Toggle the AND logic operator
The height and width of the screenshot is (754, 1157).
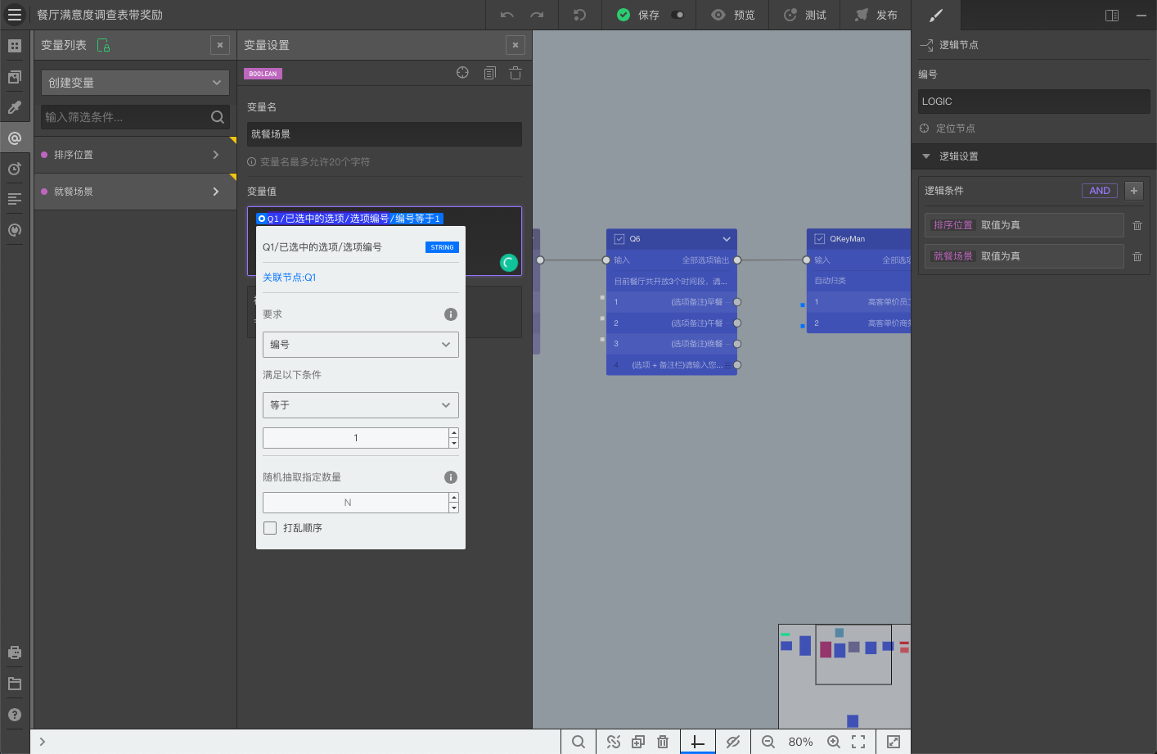click(x=1100, y=191)
